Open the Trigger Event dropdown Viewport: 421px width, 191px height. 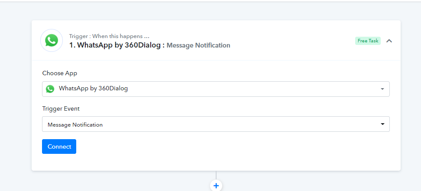click(x=216, y=124)
